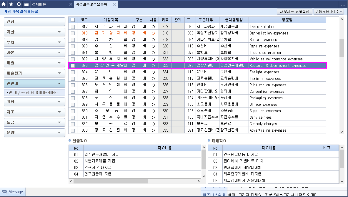Expand the 자산 category
The height and width of the screenshot is (197, 348).
pos(34,32)
